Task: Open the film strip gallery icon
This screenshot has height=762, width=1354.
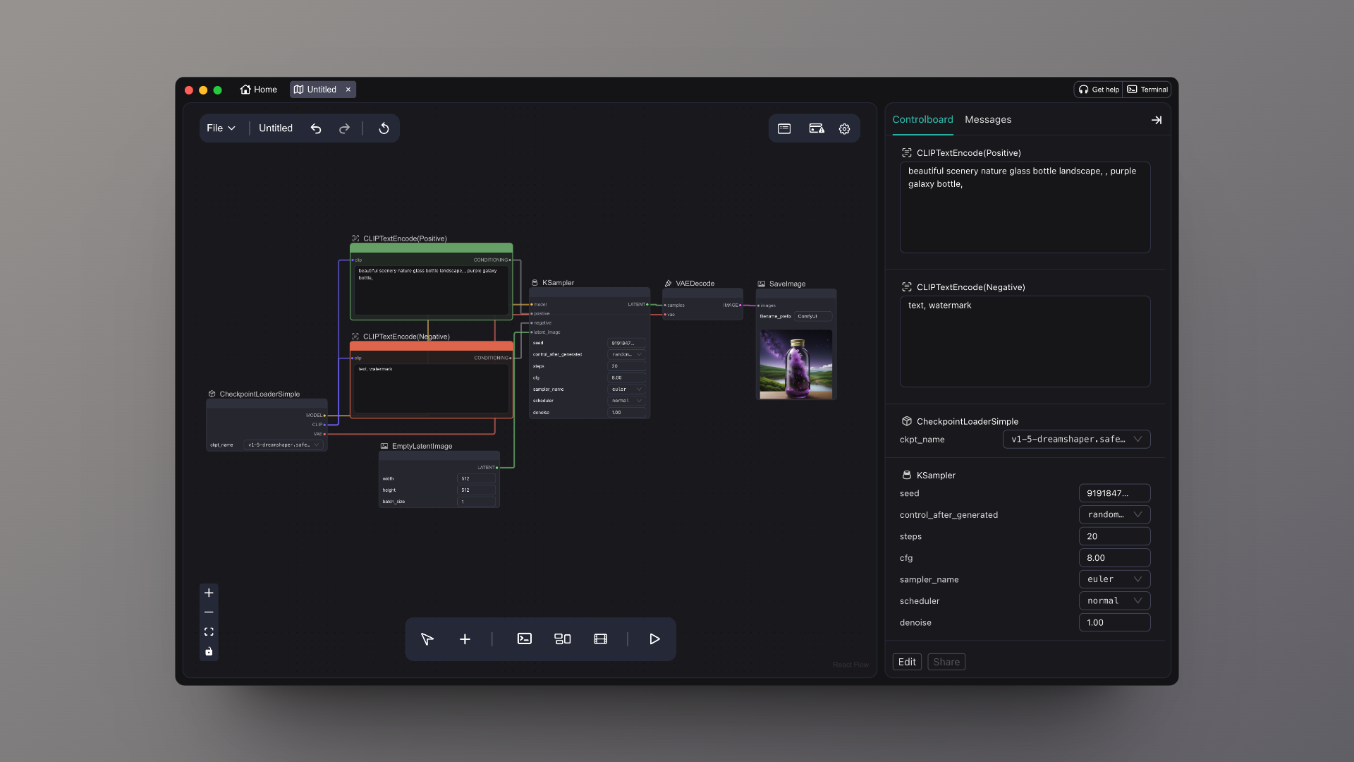Action: (600, 639)
